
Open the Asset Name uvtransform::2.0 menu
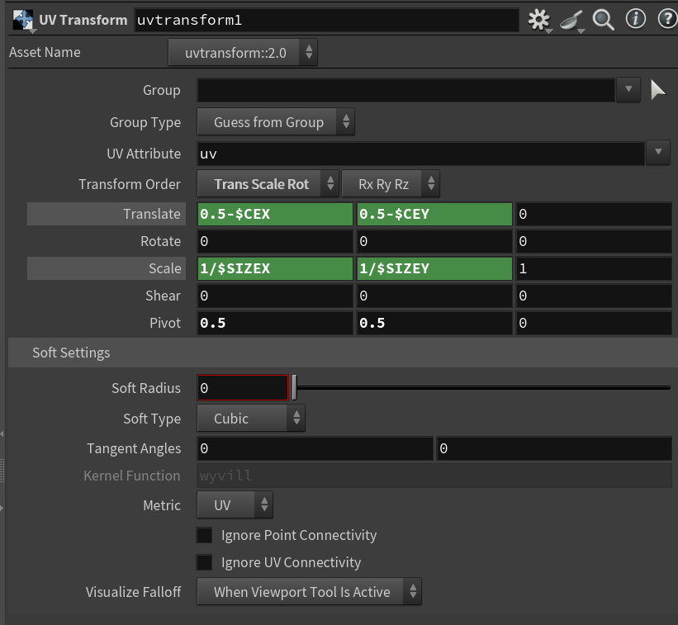click(243, 53)
